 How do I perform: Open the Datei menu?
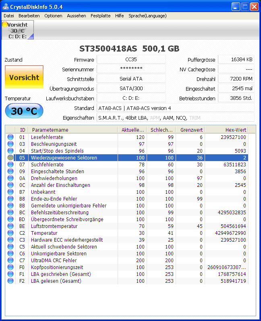(x=9, y=16)
